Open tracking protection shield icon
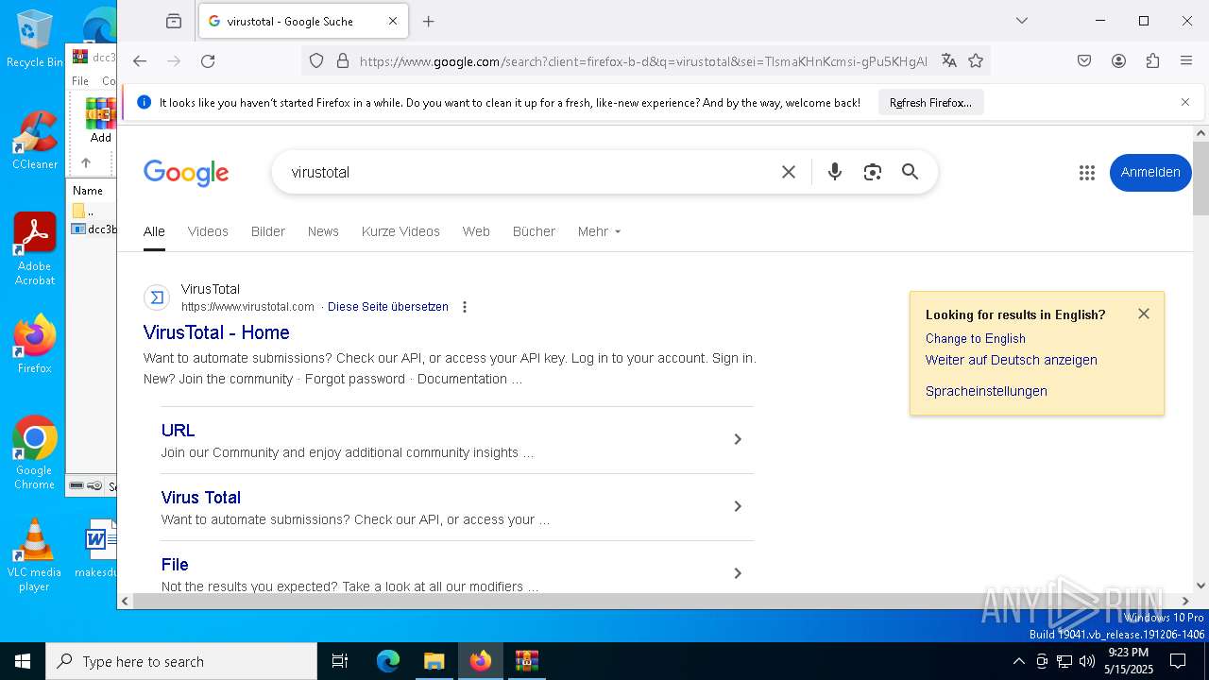Screen dimensions: 1209x680 [x=316, y=60]
